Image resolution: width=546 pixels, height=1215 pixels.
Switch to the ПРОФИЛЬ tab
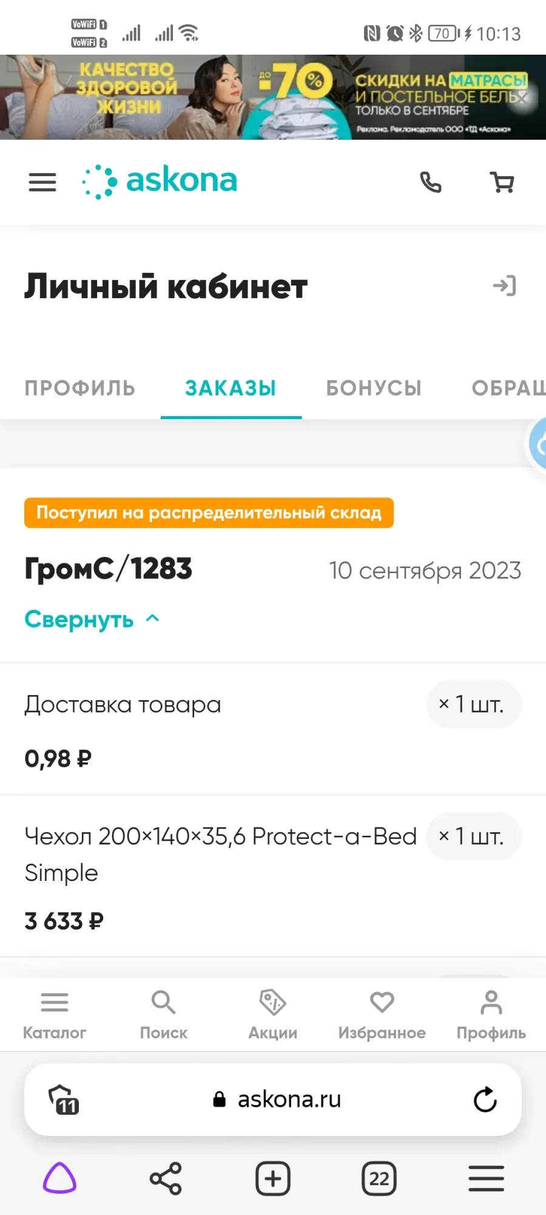(80, 388)
